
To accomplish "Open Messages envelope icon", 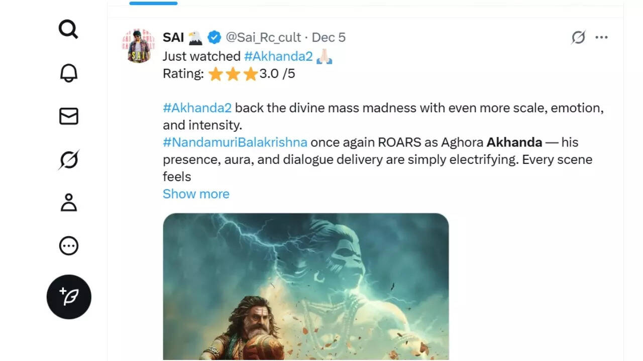I will (68, 116).
